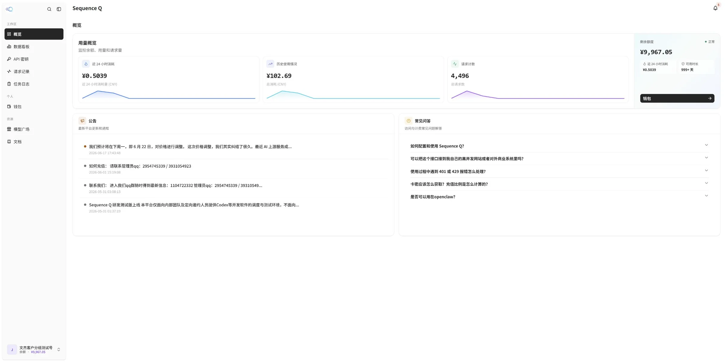Click the trend icon beside 历史使用情况

[x=270, y=64]
